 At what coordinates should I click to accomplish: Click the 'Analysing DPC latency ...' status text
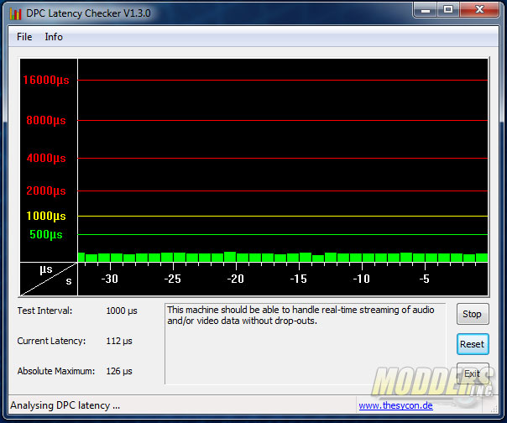pyautogui.click(x=65, y=405)
